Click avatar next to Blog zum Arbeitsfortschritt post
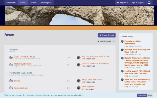The image size is (157, 98). (79, 57)
